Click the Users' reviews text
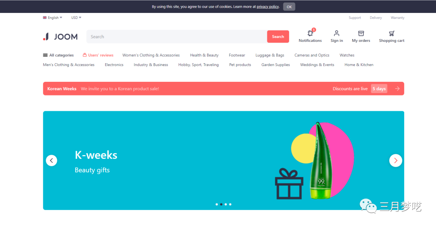Viewport: 436px width, 226px height. (101, 55)
